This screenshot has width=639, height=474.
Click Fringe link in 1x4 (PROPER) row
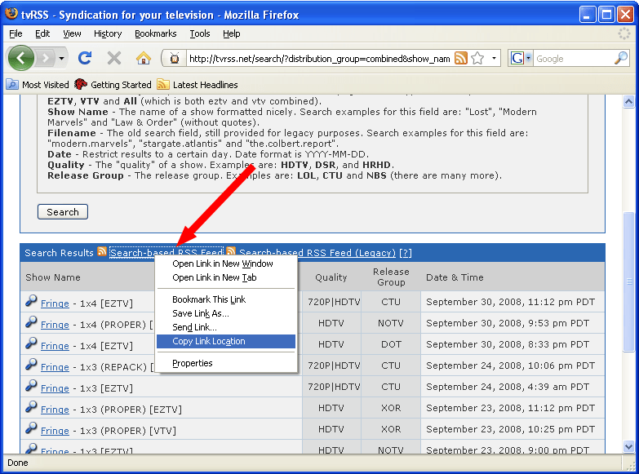55,325
